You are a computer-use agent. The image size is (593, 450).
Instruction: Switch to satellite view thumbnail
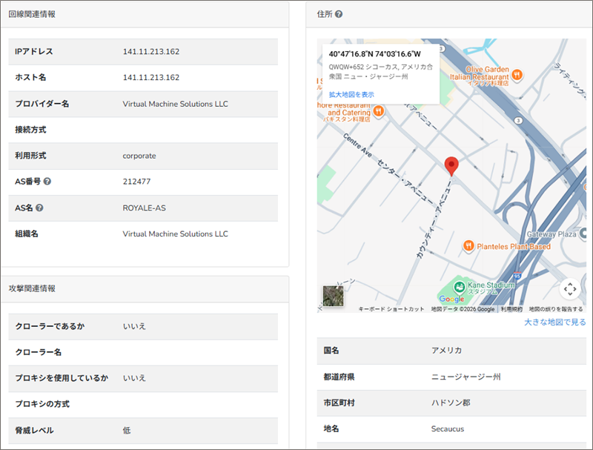[334, 296]
